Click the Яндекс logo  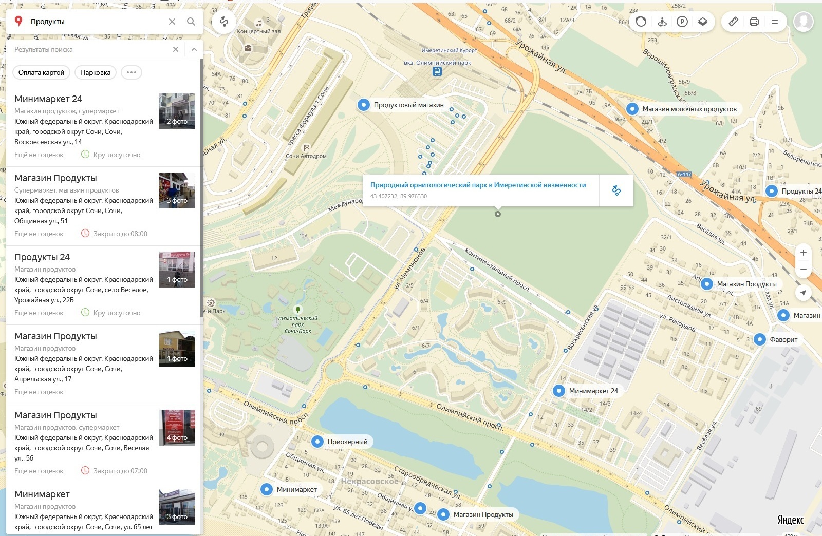point(790,520)
